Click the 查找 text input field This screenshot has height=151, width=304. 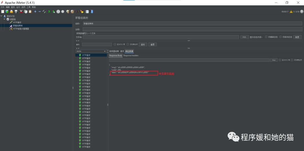click(97, 44)
